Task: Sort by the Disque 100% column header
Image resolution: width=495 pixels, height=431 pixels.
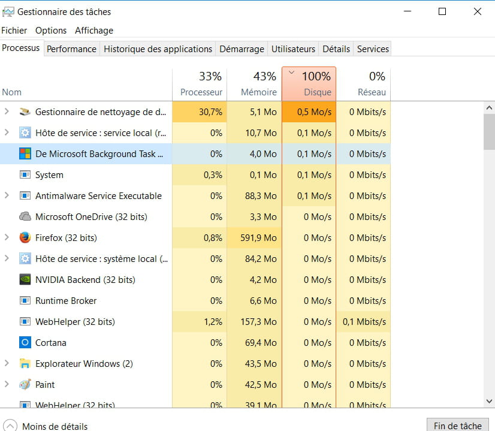Action: (x=309, y=84)
